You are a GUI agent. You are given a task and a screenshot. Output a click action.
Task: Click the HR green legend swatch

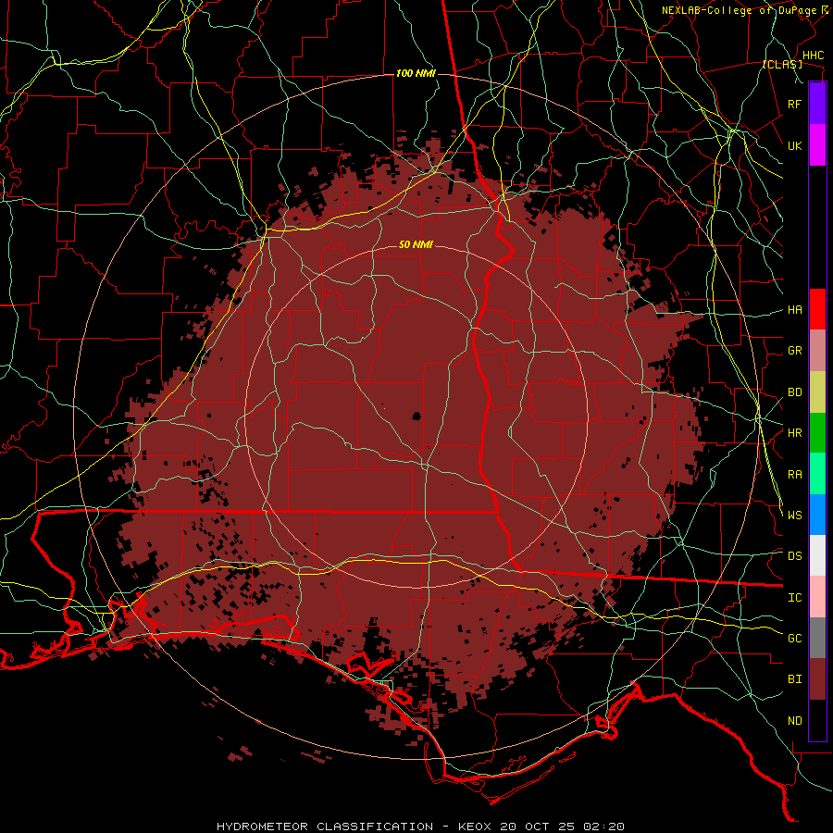pos(817,433)
